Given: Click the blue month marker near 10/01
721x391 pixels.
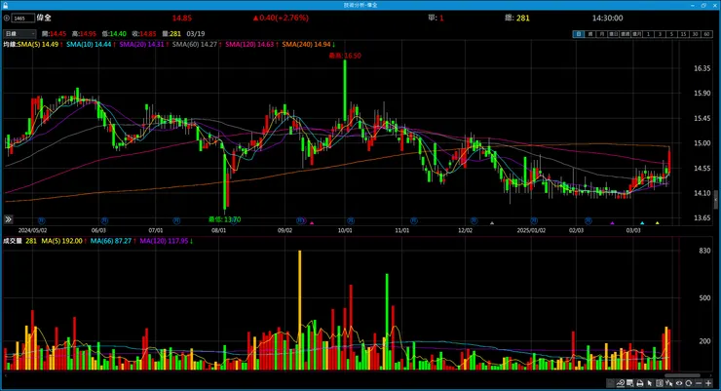Looking at the screenshot, I should click(351, 221).
